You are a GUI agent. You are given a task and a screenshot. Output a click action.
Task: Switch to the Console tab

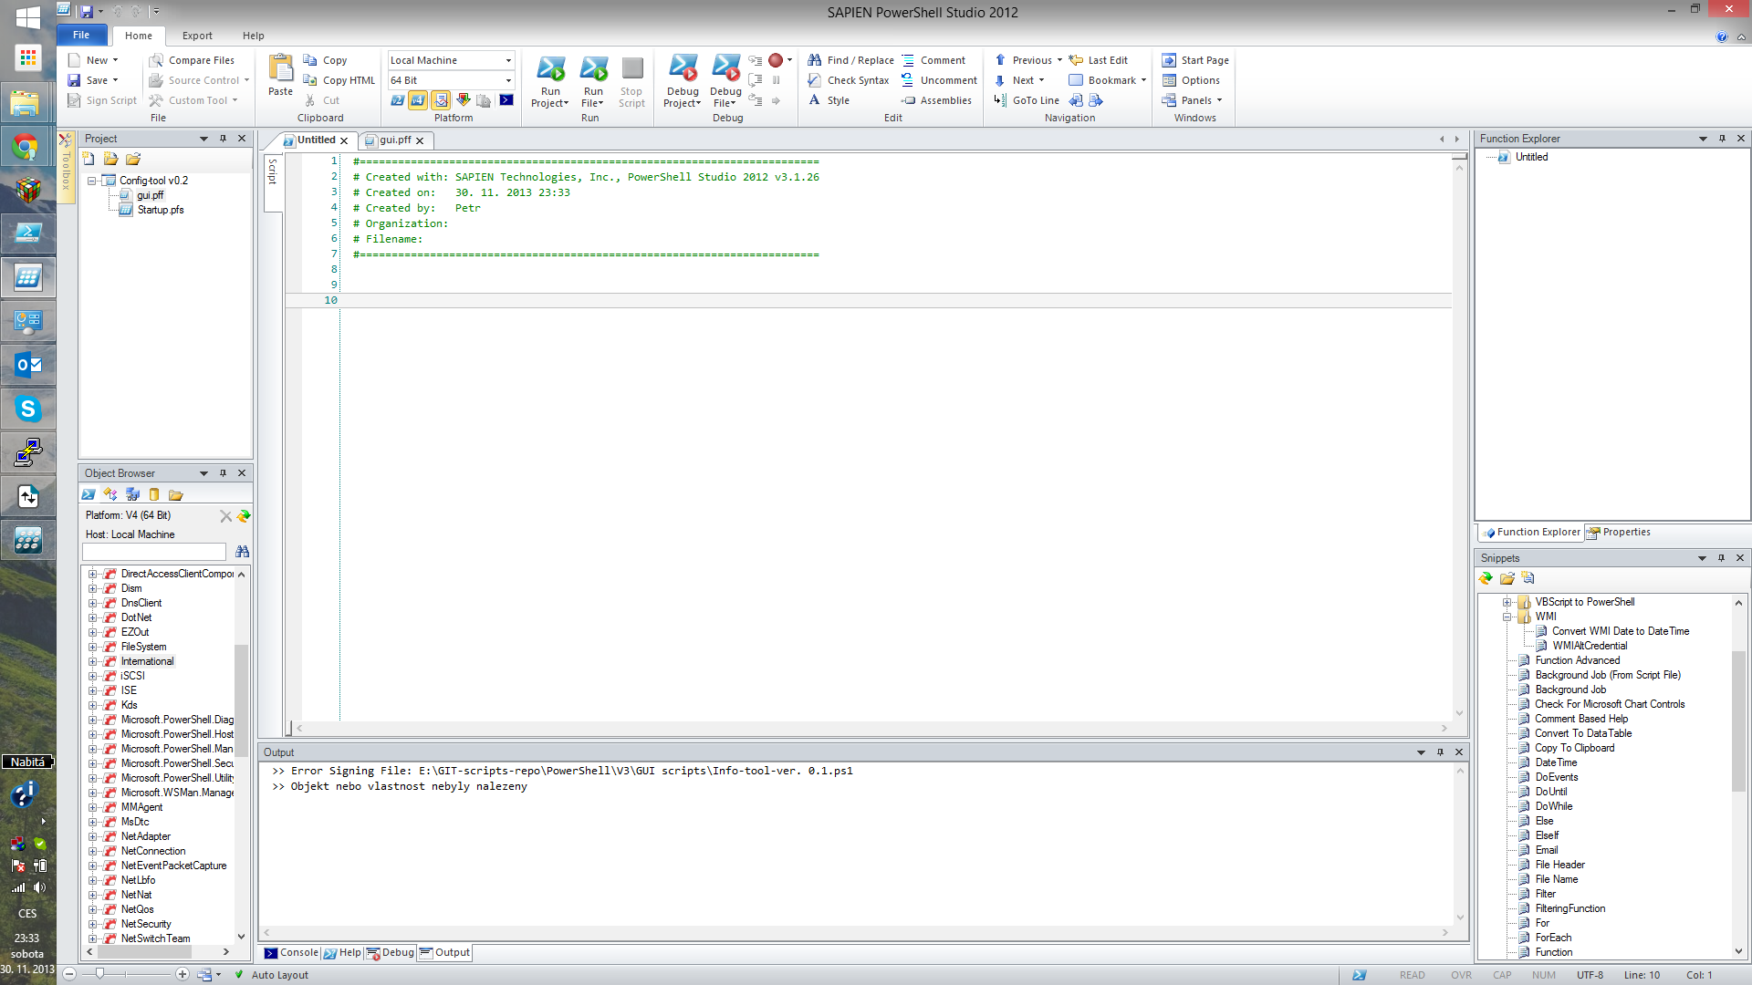tap(291, 952)
